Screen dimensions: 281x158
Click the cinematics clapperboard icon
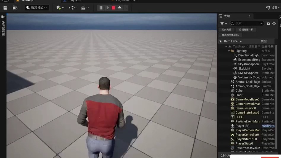click(83, 8)
